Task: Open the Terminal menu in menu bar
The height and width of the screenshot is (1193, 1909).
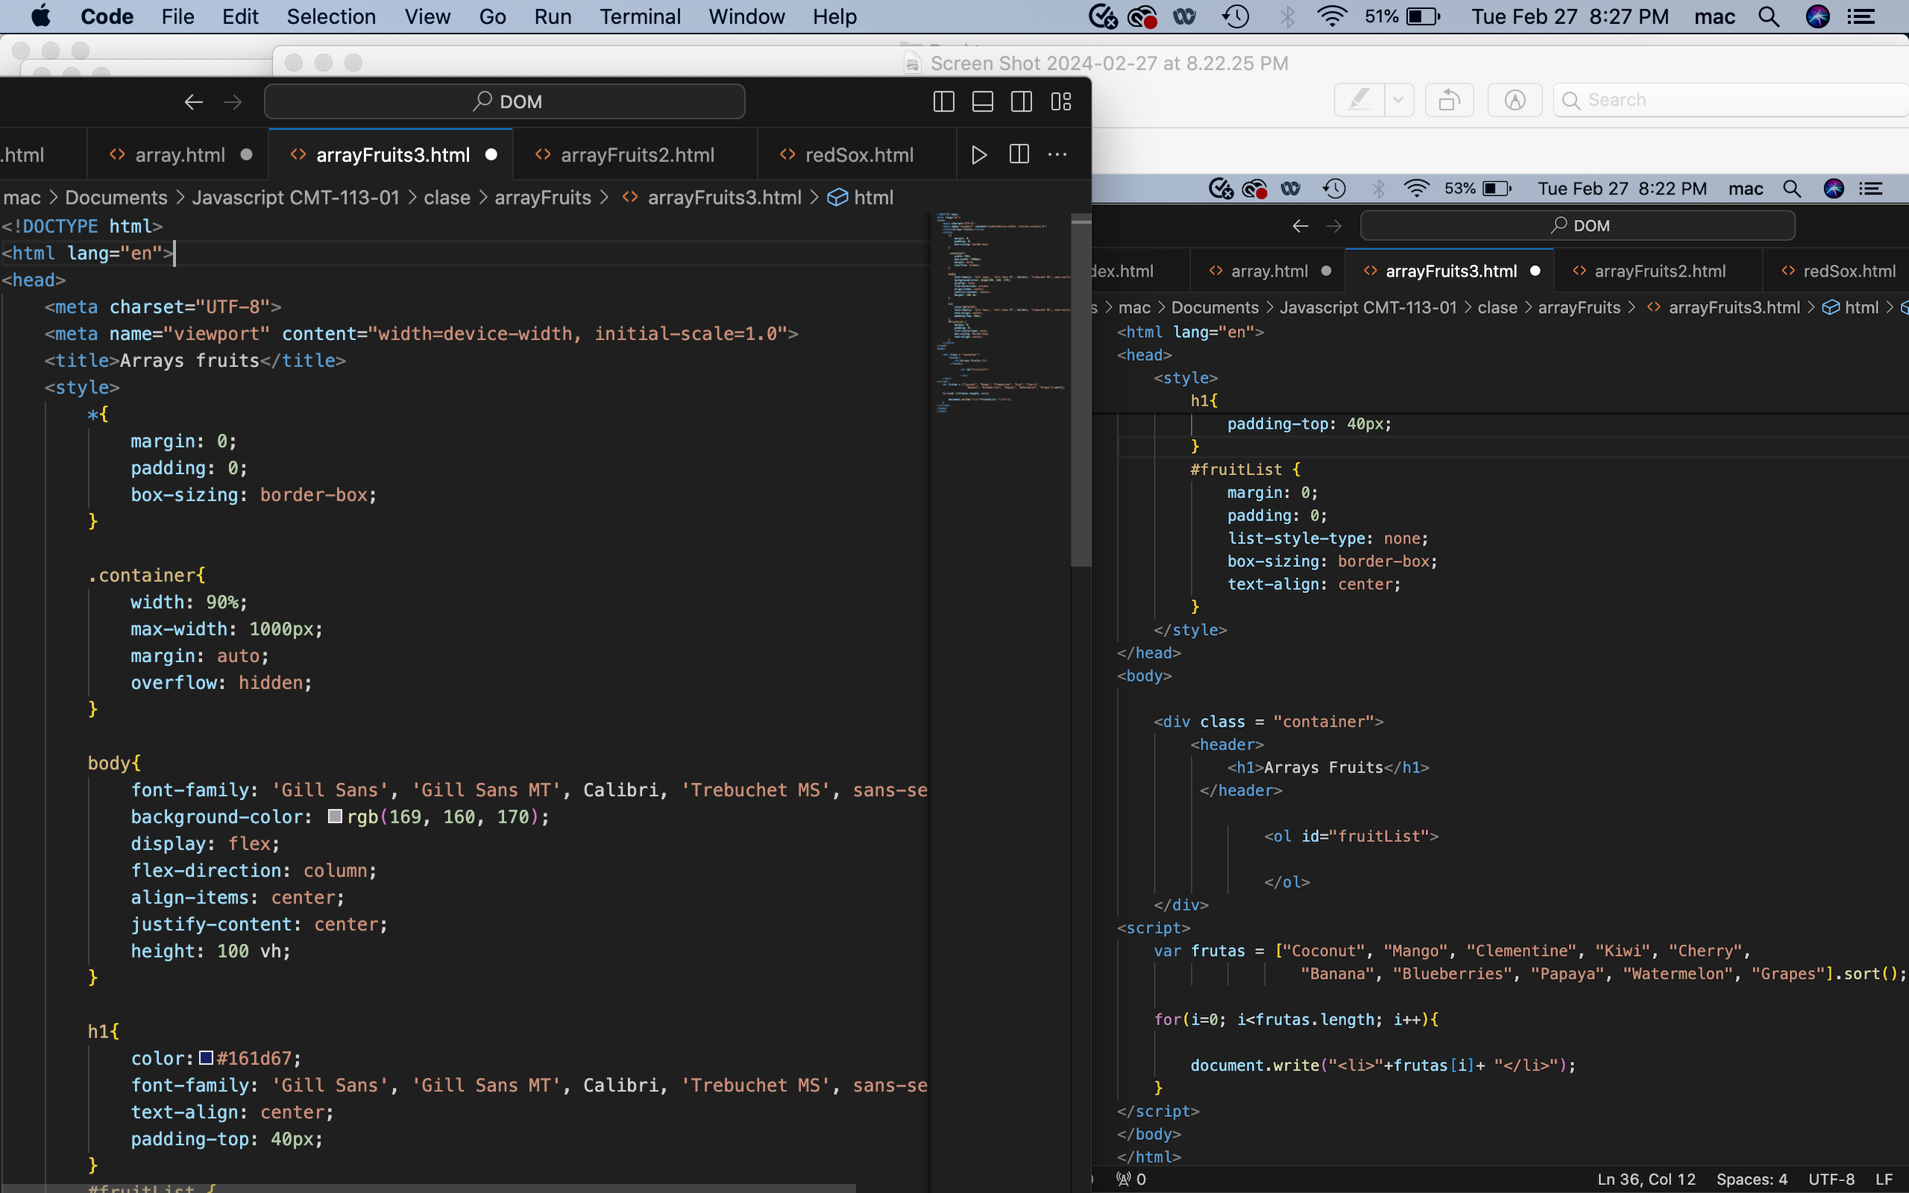Action: point(639,16)
